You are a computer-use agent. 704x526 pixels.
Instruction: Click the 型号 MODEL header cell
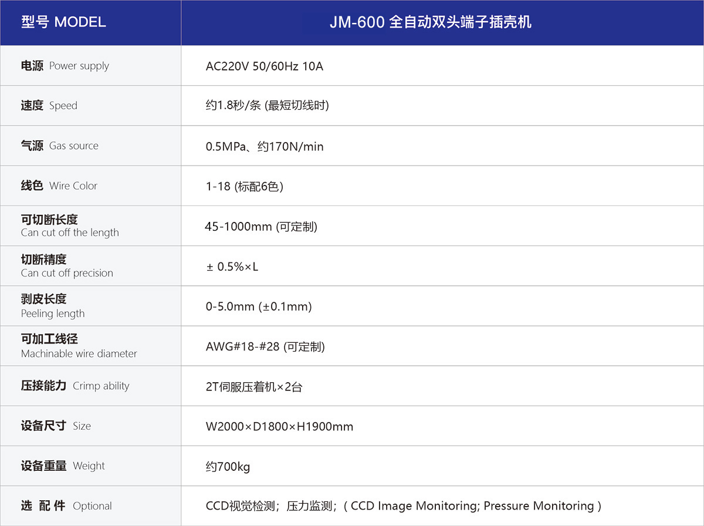click(62, 23)
